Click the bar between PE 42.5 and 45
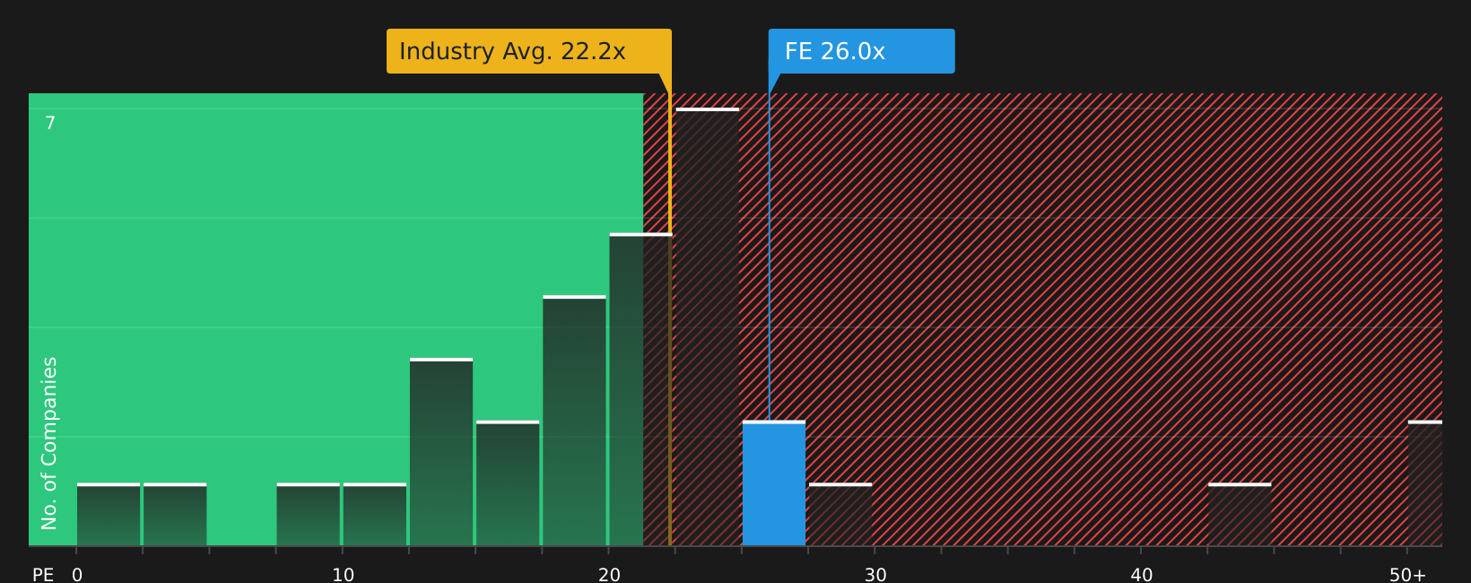The width and height of the screenshot is (1471, 583). click(1240, 515)
